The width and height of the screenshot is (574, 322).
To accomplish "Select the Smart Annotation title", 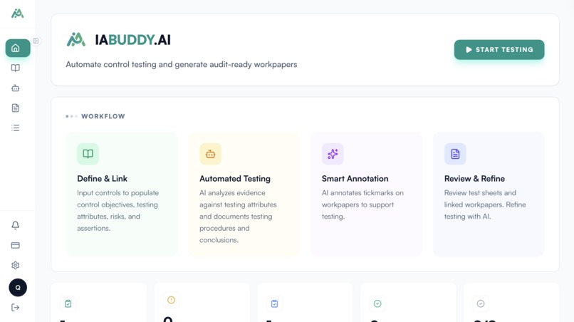I will [x=355, y=178].
